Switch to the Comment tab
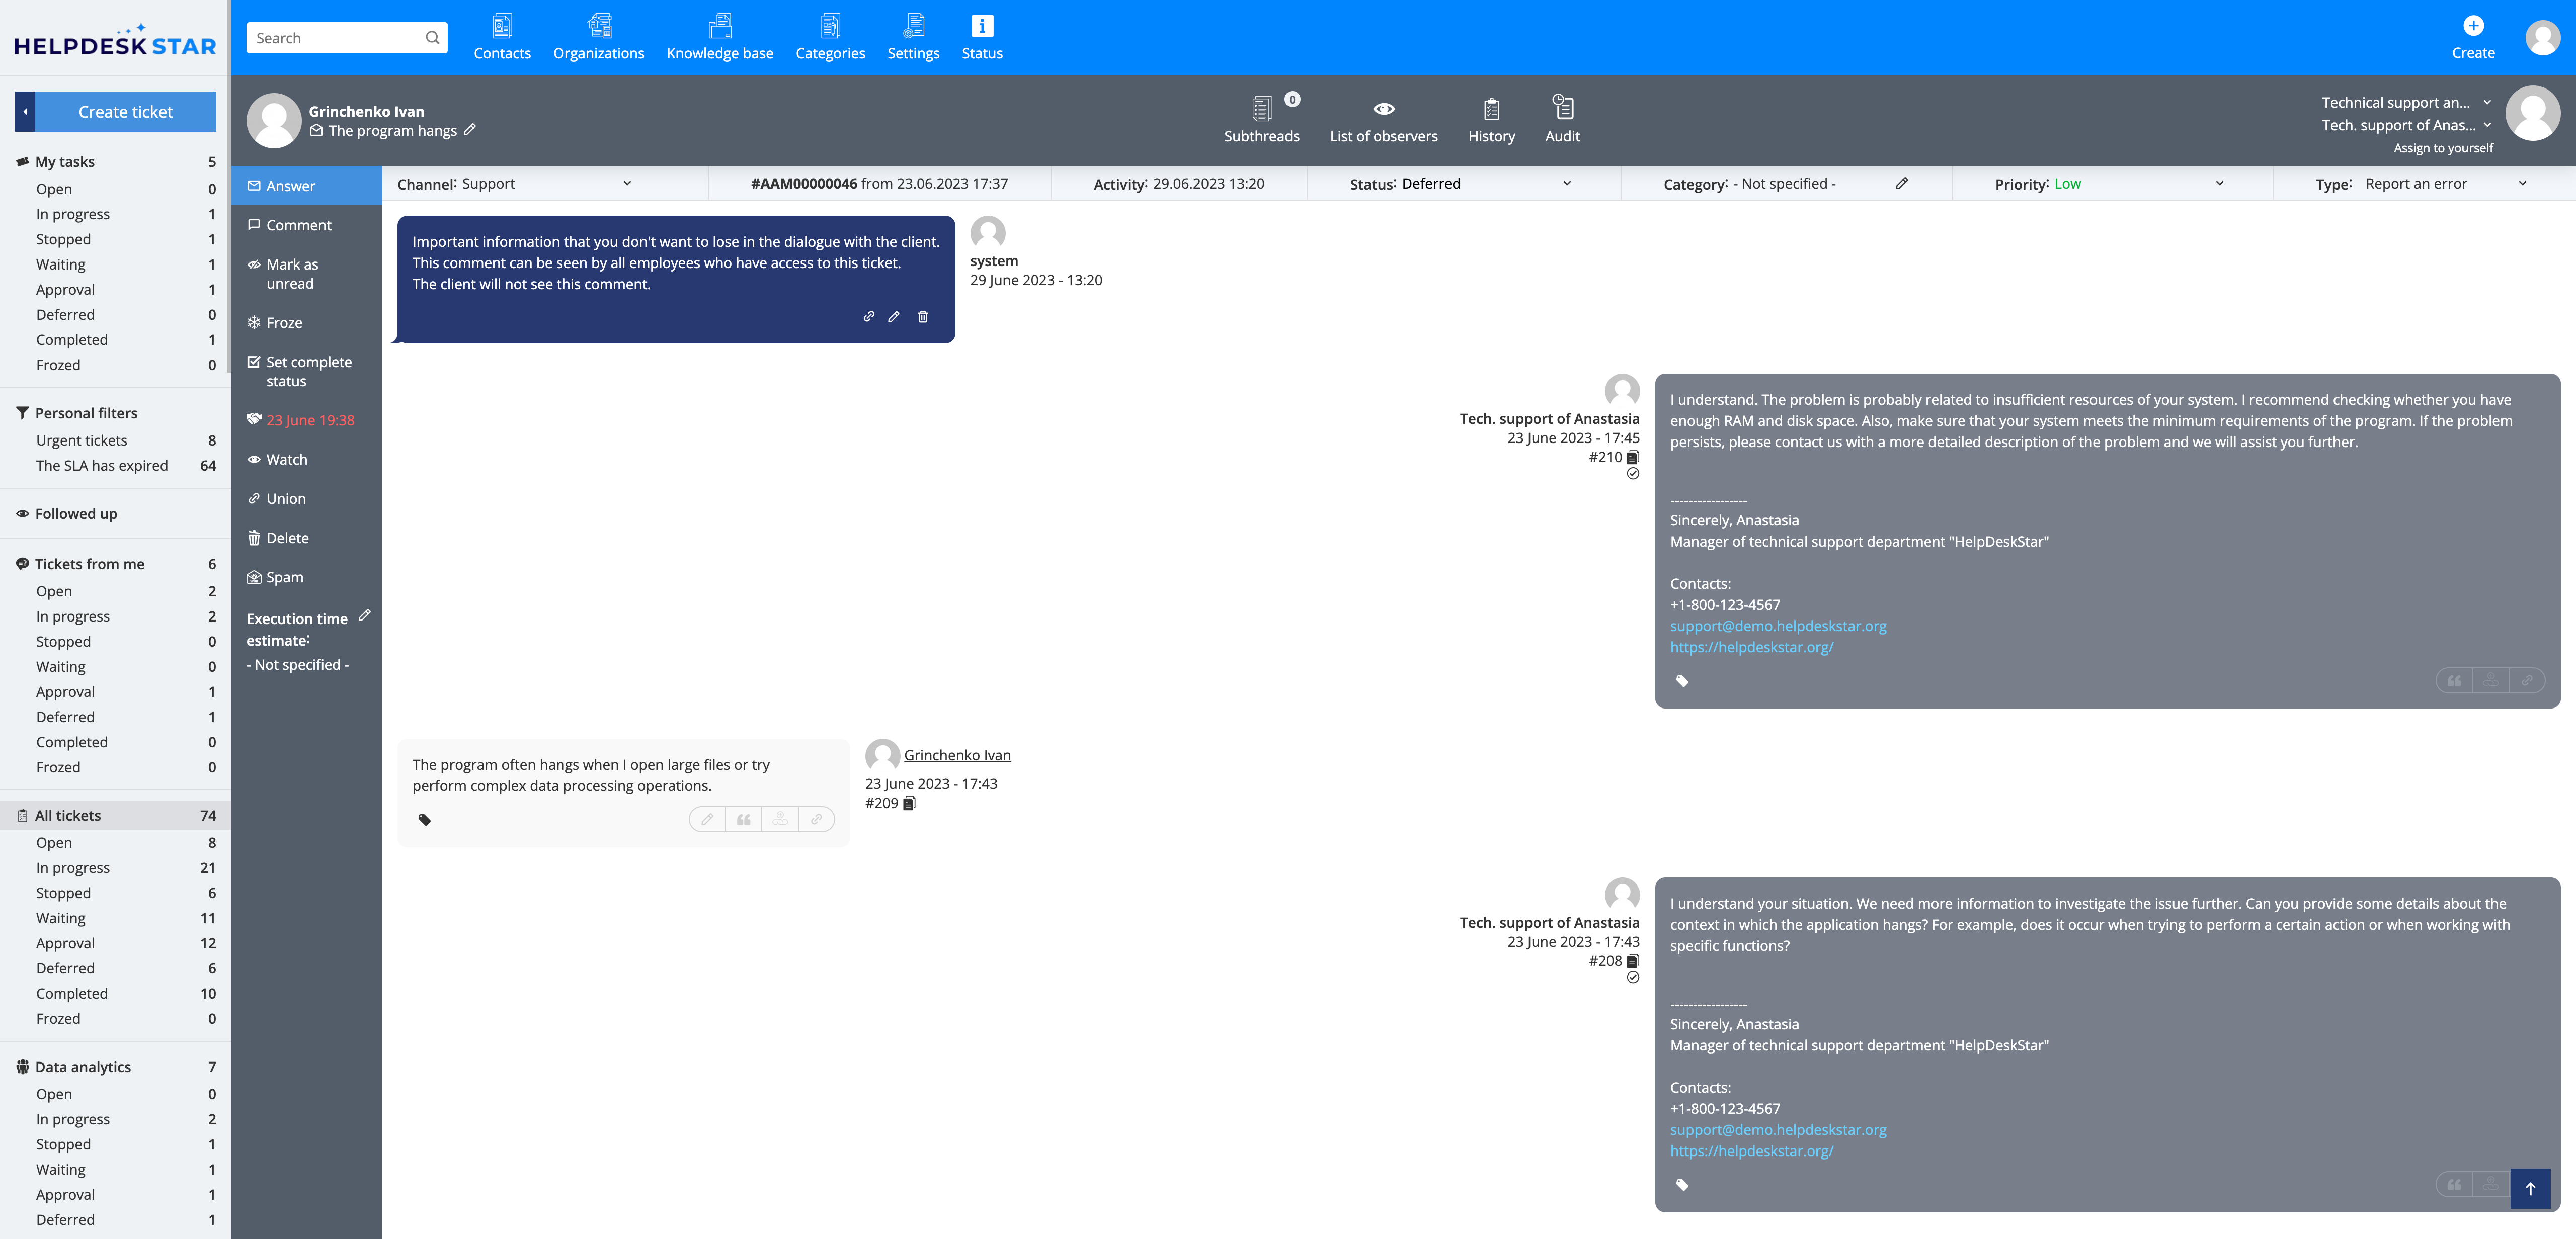Screen dimensions: 2576x1239 (x=298, y=226)
